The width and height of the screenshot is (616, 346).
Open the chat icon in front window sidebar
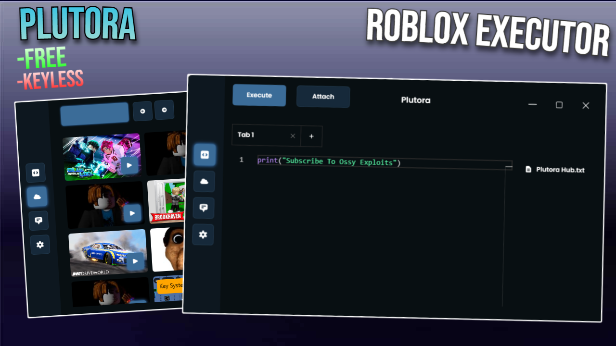point(204,208)
